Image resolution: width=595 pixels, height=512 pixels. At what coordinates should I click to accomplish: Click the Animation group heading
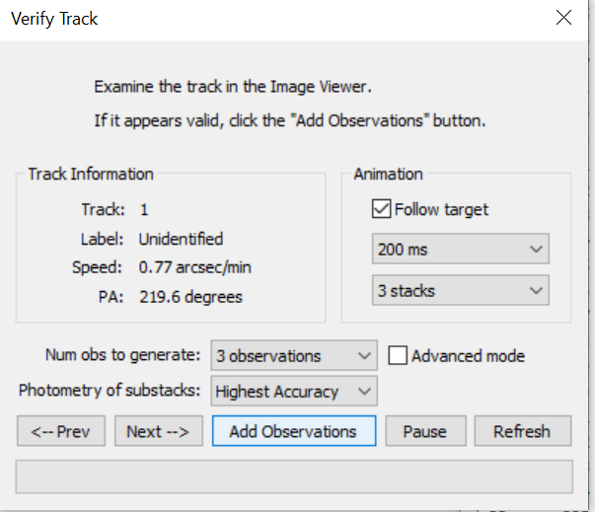[388, 174]
